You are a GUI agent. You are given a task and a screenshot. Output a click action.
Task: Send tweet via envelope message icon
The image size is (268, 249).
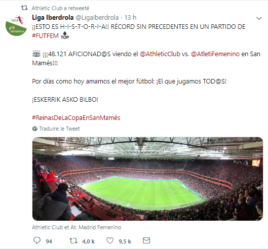pos(146,240)
